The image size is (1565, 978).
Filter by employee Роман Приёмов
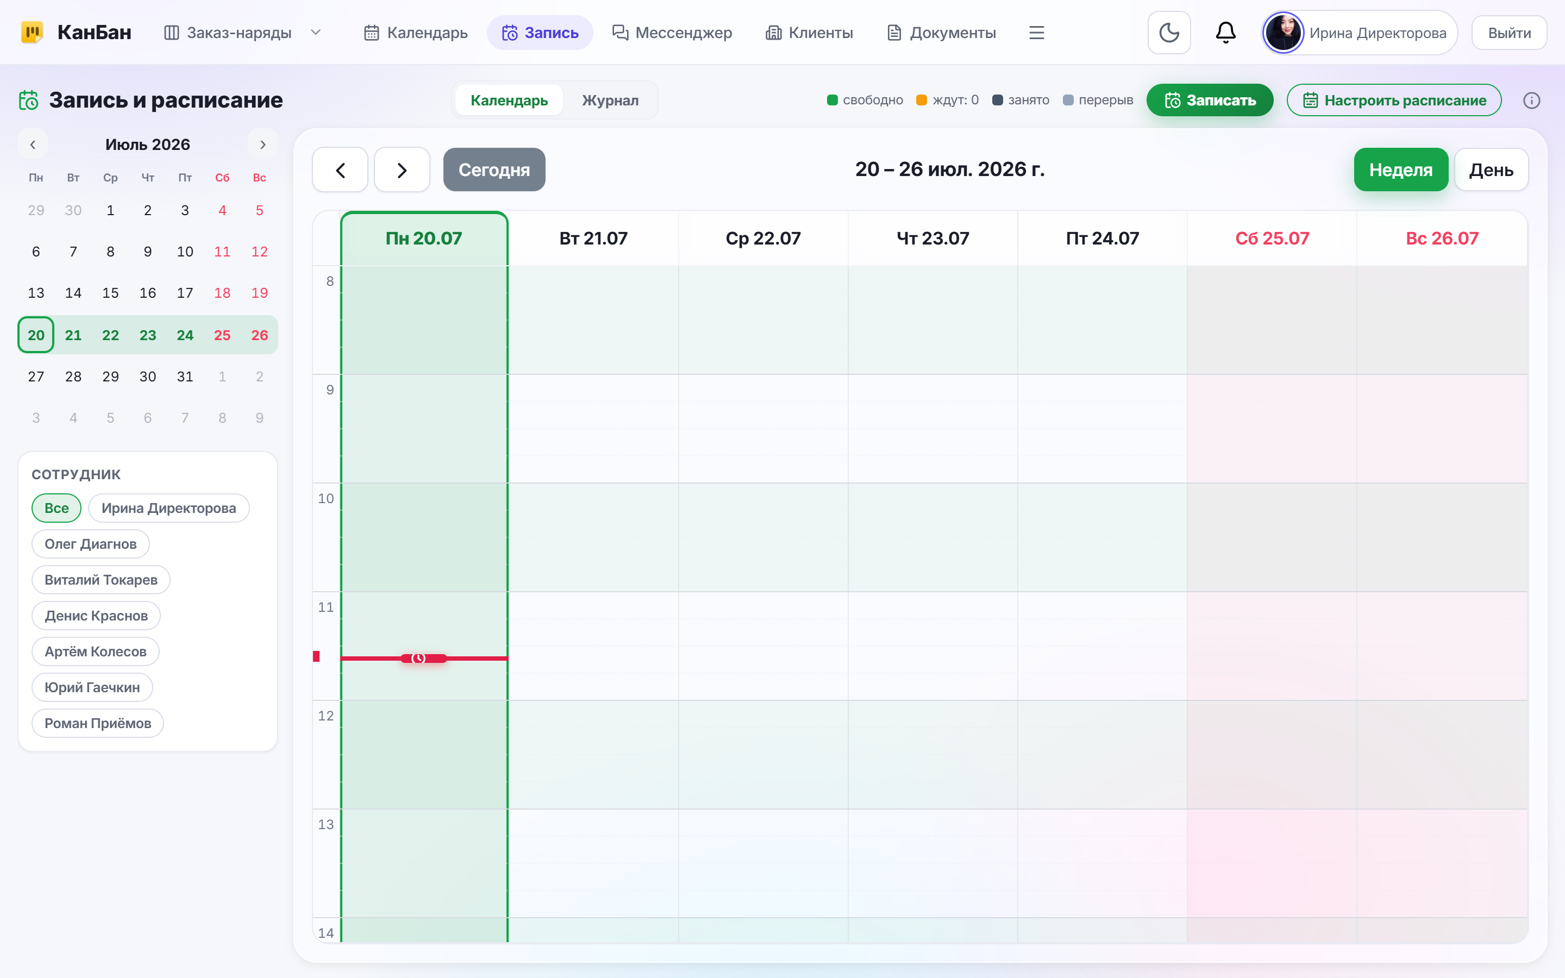[x=98, y=723]
